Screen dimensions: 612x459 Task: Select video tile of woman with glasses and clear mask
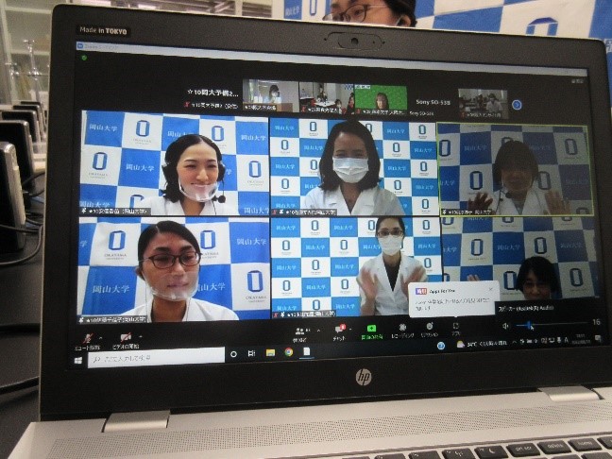pos(174,270)
